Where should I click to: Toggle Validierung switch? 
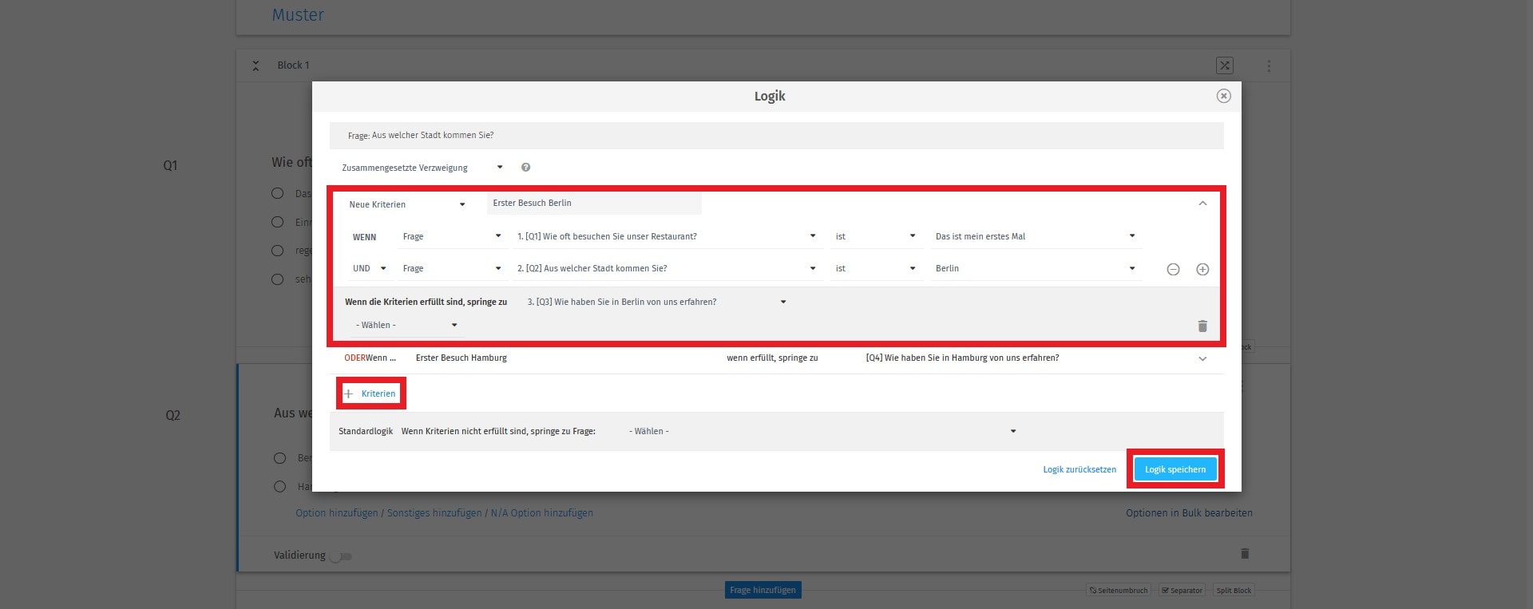click(x=341, y=556)
